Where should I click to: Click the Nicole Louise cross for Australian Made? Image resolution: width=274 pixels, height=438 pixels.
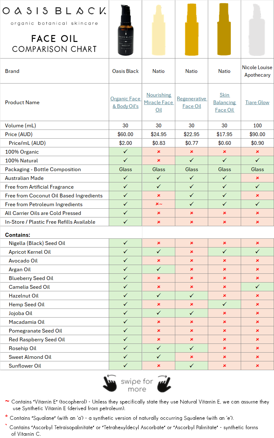[x=257, y=178]
